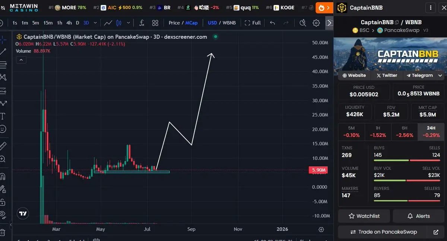Select the Elliott wave zigzag tool
The height and width of the screenshot is (241, 447).
point(3,103)
